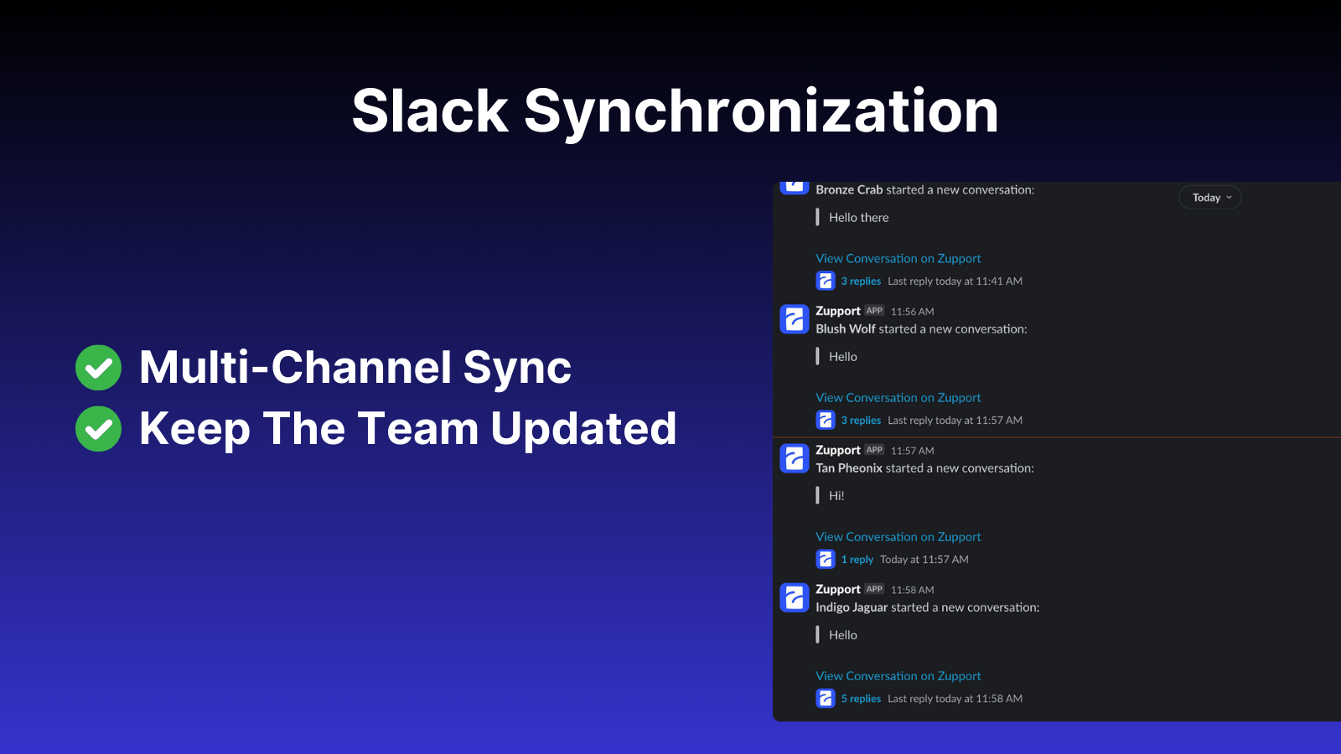Click the 11:57 AM message timestamp

click(912, 451)
